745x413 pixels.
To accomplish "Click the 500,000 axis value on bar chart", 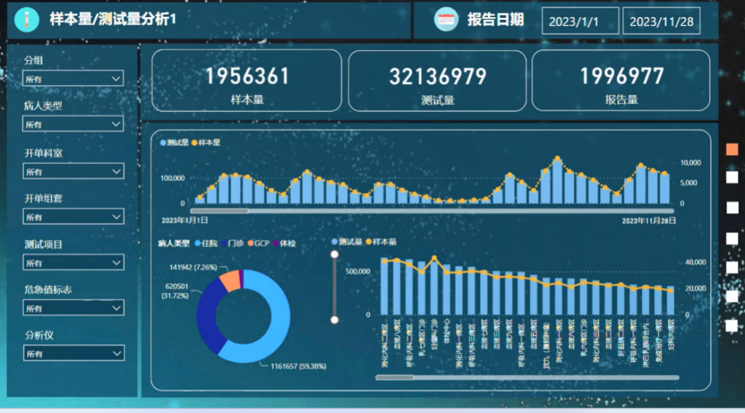I will 358,272.
